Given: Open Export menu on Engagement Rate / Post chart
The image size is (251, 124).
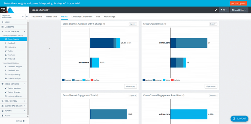Looking at the screenshot, I should [213, 95].
